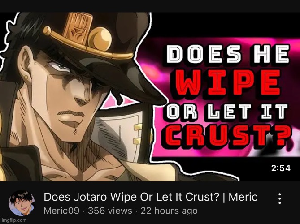Viewport: 300px width, 224px height.
Task: Click the 2:54 duration badge
Action: [x=281, y=168]
